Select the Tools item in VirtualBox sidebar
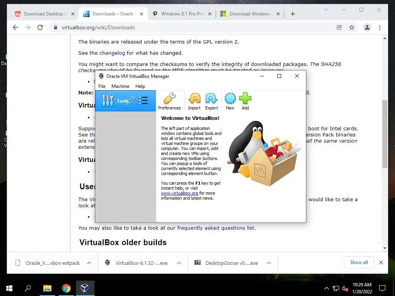This screenshot has width=395, height=296. tap(125, 101)
